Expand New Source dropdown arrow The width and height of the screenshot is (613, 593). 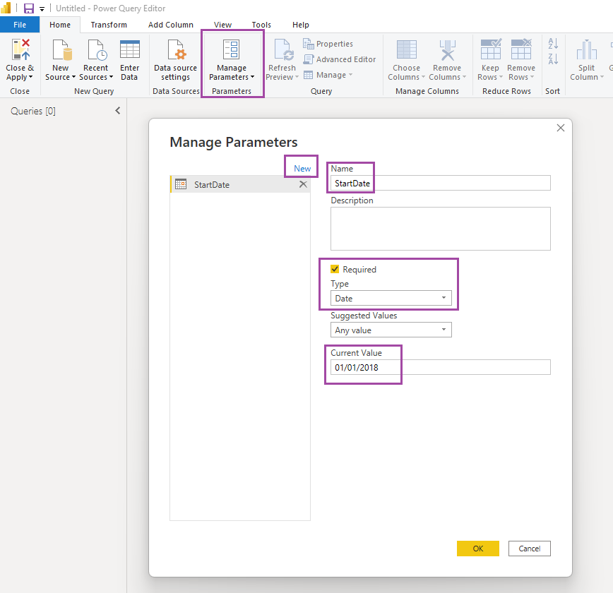coord(73,77)
